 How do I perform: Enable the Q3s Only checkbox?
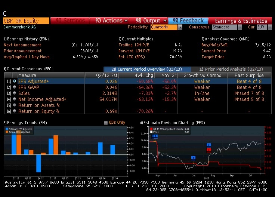coord(106,123)
